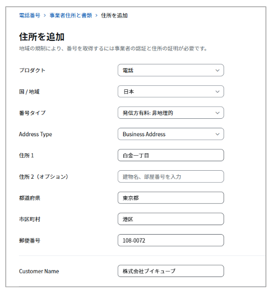This screenshot has height=292, width=271.
Task: Select the 市区町村 field with 港区
Action: [171, 219]
